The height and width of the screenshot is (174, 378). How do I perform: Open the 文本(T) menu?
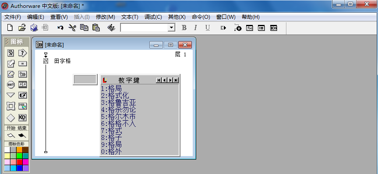coord(130,17)
